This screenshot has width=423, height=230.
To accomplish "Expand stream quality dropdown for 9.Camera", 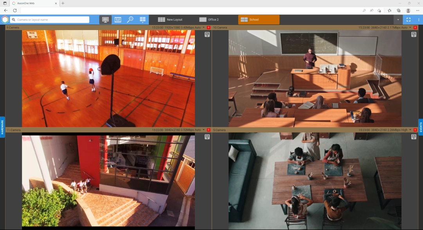I will [x=204, y=27].
